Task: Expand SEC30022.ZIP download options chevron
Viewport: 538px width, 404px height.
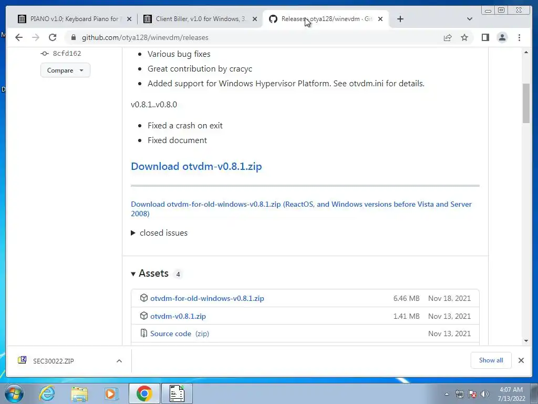Action: pyautogui.click(x=119, y=361)
